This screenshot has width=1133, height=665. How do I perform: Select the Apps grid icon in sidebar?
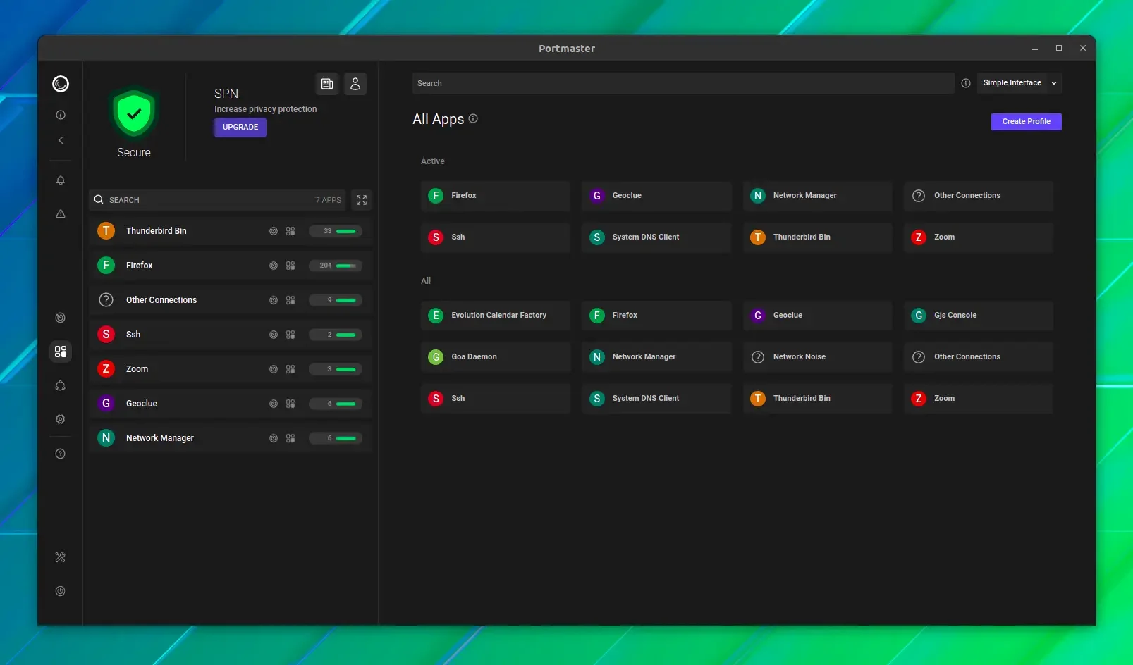[x=61, y=351]
